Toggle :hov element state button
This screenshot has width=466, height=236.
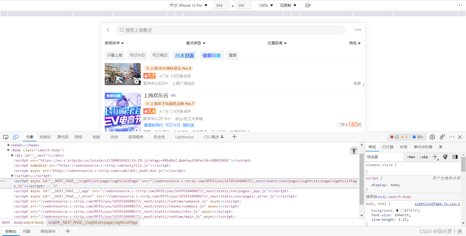pos(411,157)
